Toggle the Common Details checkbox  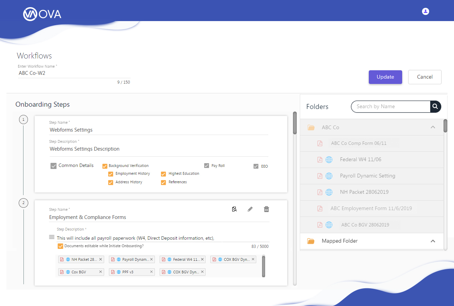coord(53,166)
